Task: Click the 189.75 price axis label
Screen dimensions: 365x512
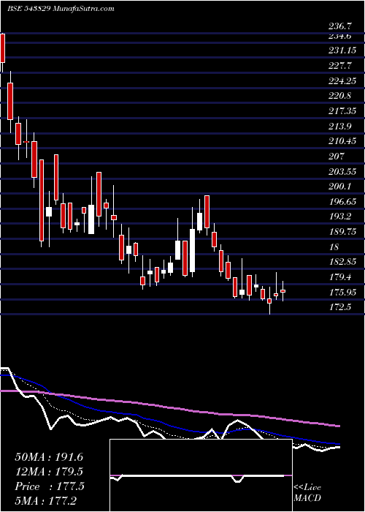Action: point(342,232)
